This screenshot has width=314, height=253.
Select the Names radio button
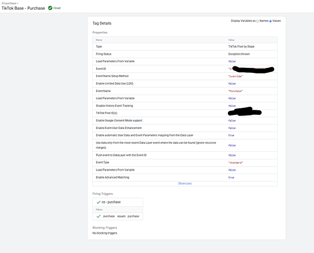click(x=257, y=21)
